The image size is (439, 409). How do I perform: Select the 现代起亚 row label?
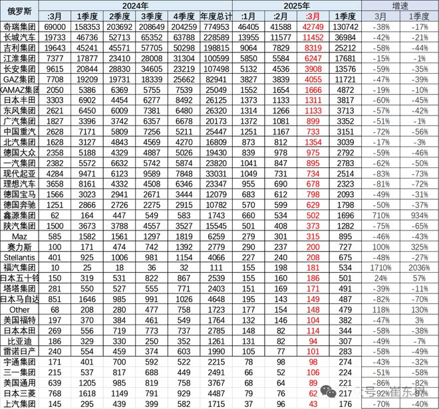(19, 173)
